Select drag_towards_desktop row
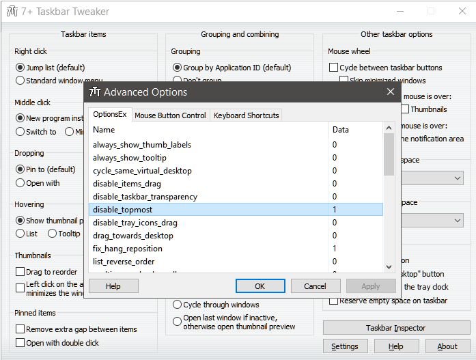The width and height of the screenshot is (476, 360). pyautogui.click(x=236, y=236)
